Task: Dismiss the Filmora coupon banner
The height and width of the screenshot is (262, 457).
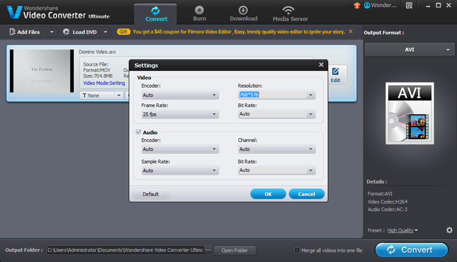Action: click(x=351, y=32)
